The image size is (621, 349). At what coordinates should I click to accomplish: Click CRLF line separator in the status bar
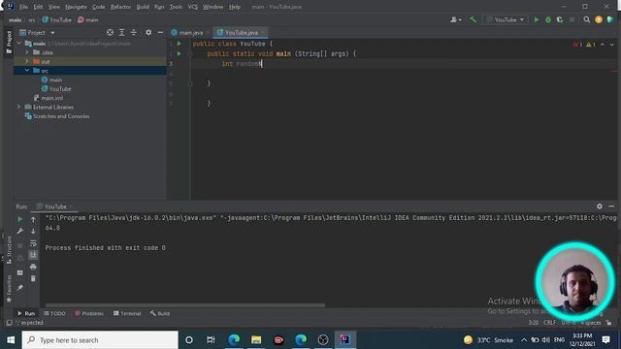click(x=549, y=323)
